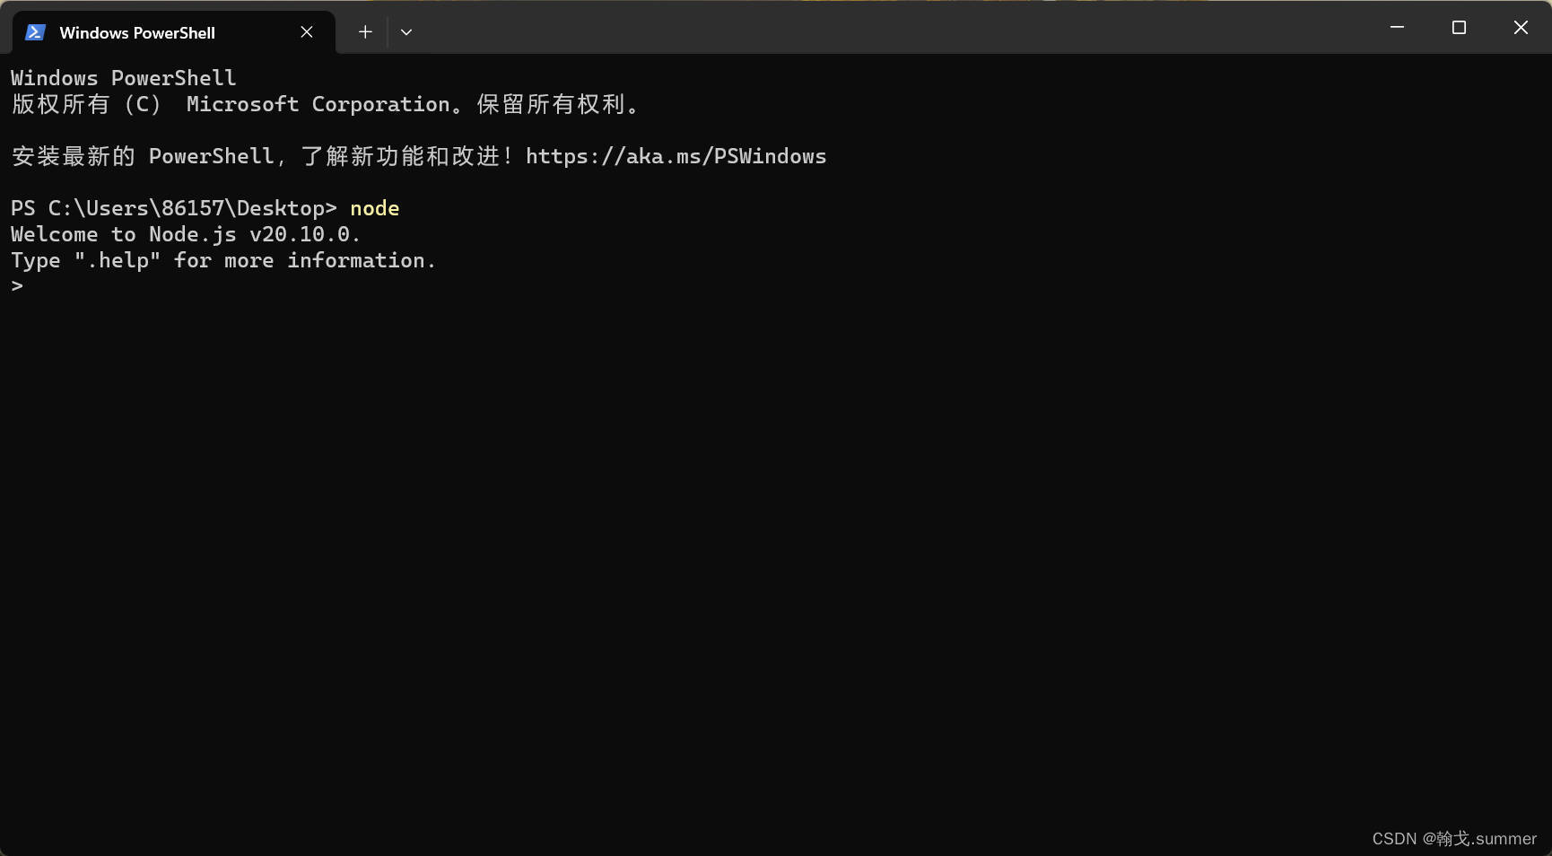Click the "安装最新的 PowerShell" text
Screen dimensions: 1552x856
[143, 156]
